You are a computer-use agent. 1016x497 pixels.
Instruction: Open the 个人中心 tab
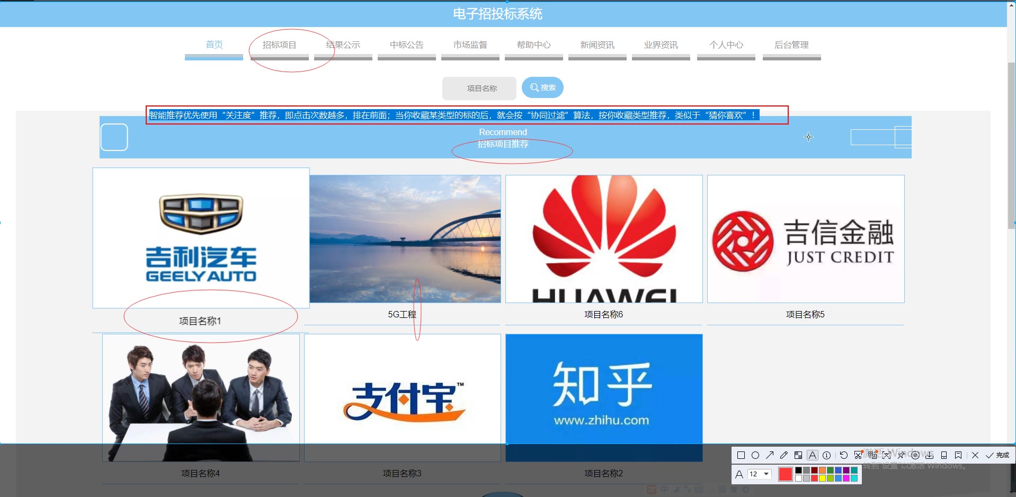[x=726, y=45]
